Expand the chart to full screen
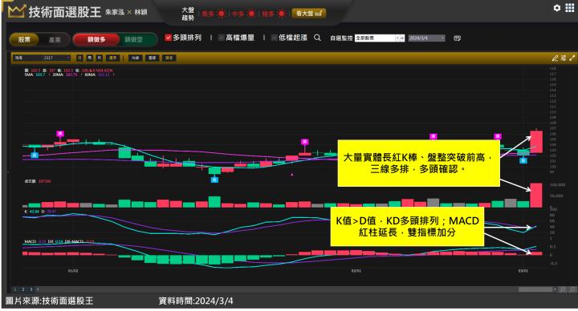The image size is (578, 311). tap(572, 59)
